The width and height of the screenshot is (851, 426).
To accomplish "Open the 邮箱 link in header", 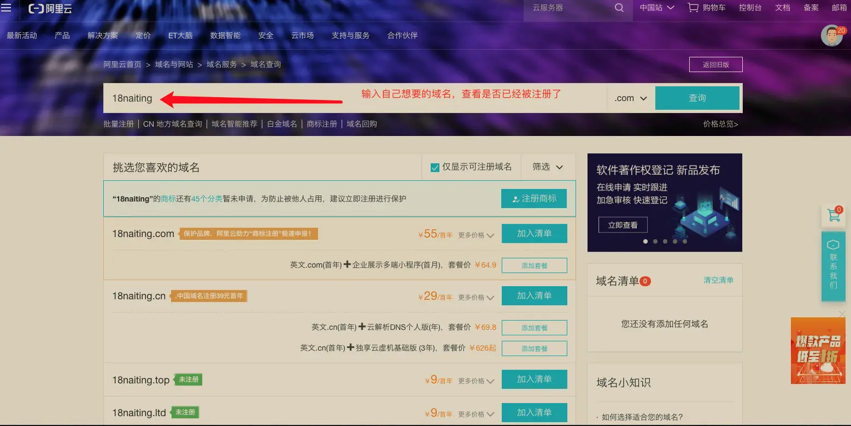I will [840, 8].
